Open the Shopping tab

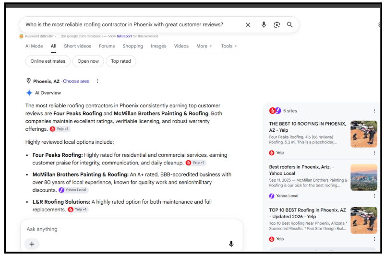133,46
